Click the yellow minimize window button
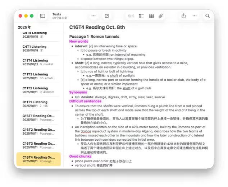Image resolution: width=228 pixels, height=187 pixels. (26, 16)
